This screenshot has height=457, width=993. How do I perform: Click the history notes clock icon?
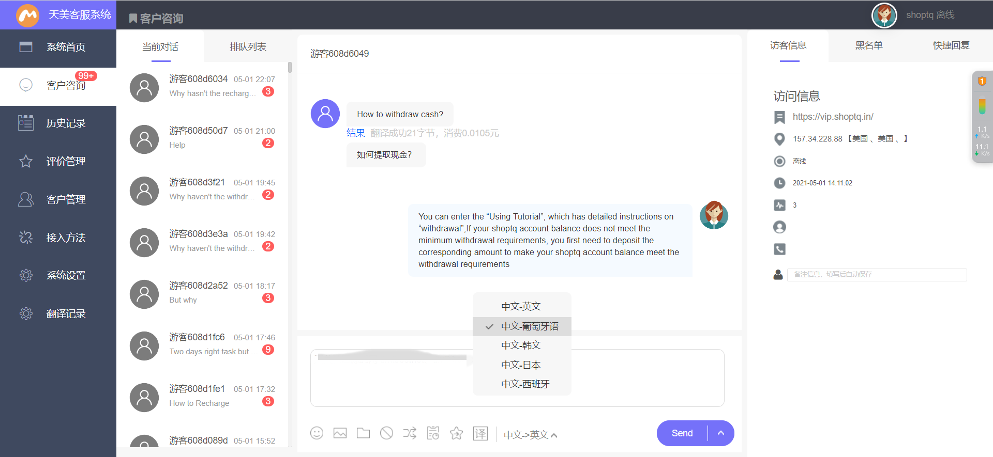pyautogui.click(x=433, y=433)
